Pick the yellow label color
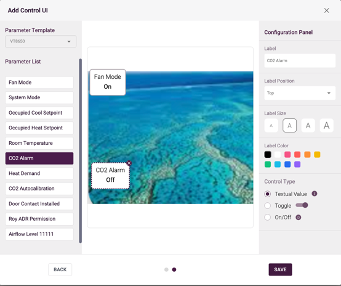341x286 pixels. pyautogui.click(x=317, y=155)
